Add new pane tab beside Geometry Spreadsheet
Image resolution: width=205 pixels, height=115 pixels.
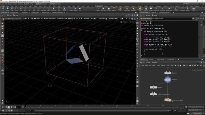coord(67,12)
